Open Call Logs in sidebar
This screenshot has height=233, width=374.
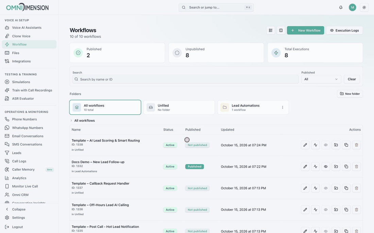tap(29, 161)
